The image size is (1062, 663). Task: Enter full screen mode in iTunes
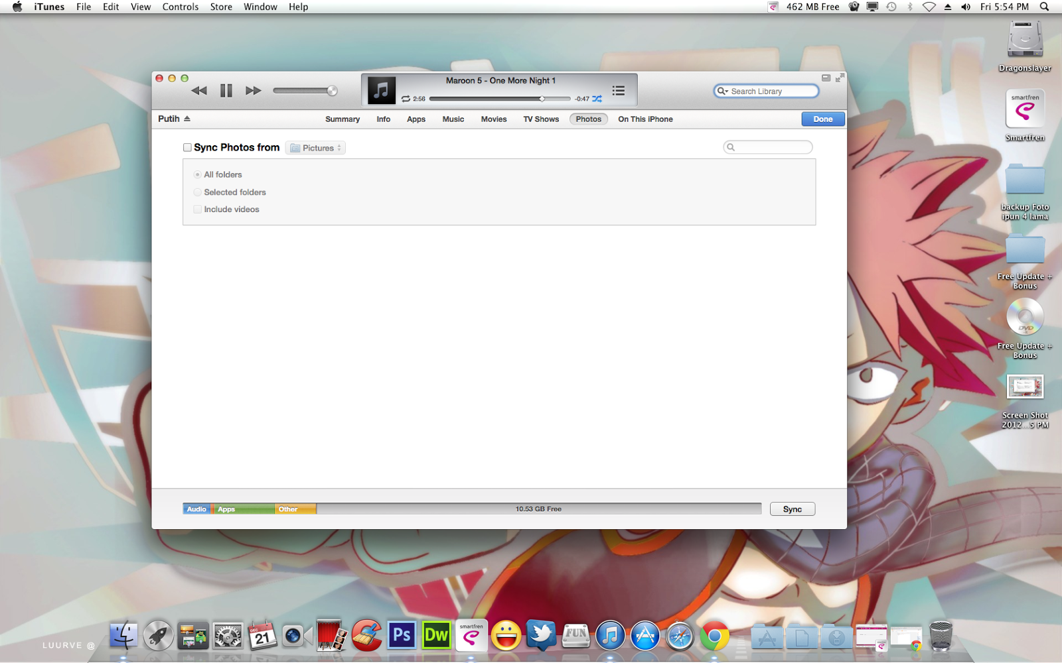pos(840,78)
